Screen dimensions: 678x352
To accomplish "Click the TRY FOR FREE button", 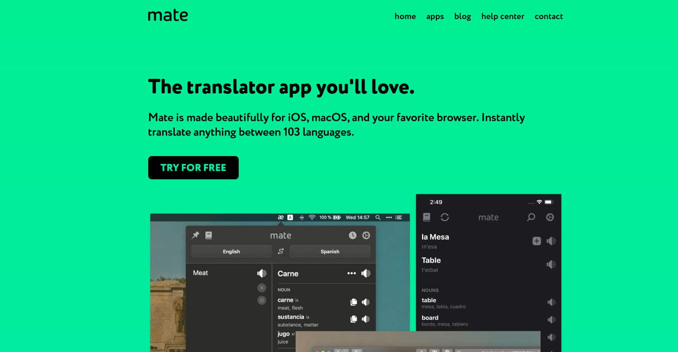I will 193,168.
